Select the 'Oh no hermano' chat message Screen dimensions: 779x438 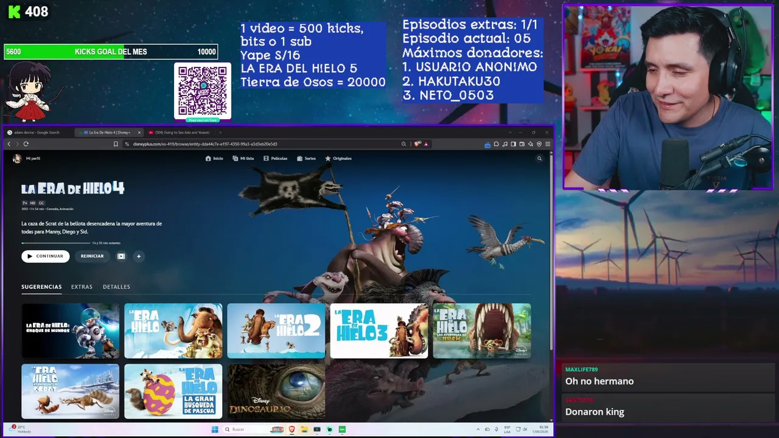click(x=599, y=381)
